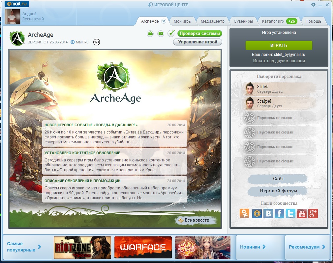Click Все новости link
Screen dimensions: 333x263
pos(197,220)
